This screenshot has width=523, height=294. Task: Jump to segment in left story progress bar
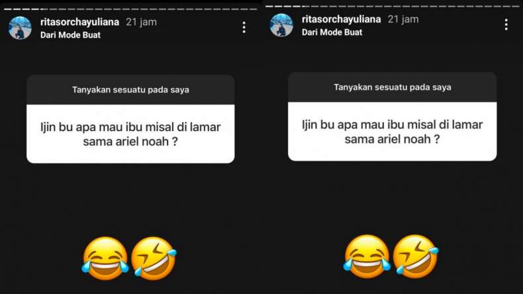[130, 9]
